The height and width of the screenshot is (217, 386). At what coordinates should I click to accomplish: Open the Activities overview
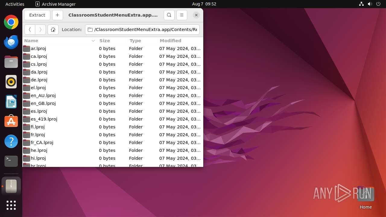point(15,4)
